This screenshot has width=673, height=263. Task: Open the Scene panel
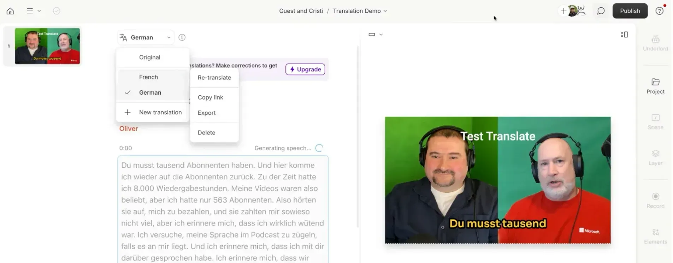coord(655,122)
